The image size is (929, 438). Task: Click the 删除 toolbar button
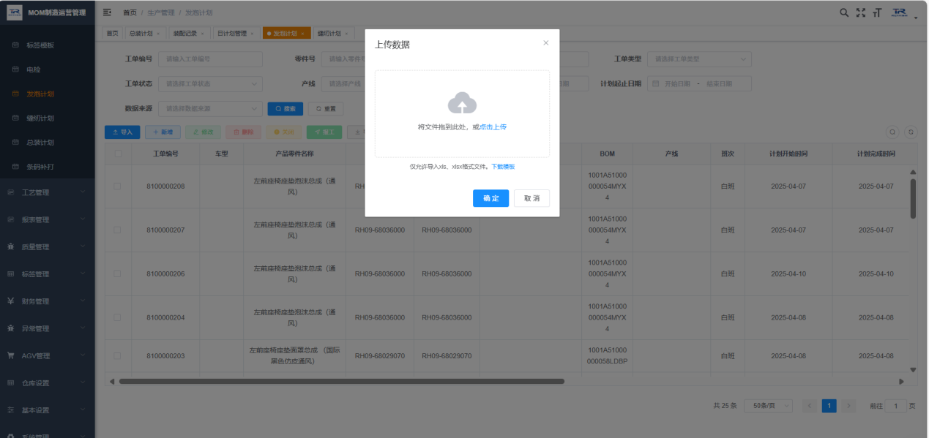[243, 132]
